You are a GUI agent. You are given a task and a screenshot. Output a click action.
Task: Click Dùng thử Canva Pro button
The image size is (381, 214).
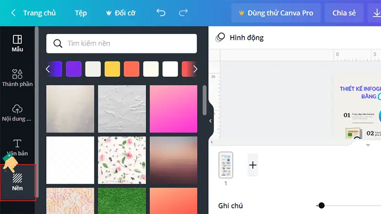[276, 13]
